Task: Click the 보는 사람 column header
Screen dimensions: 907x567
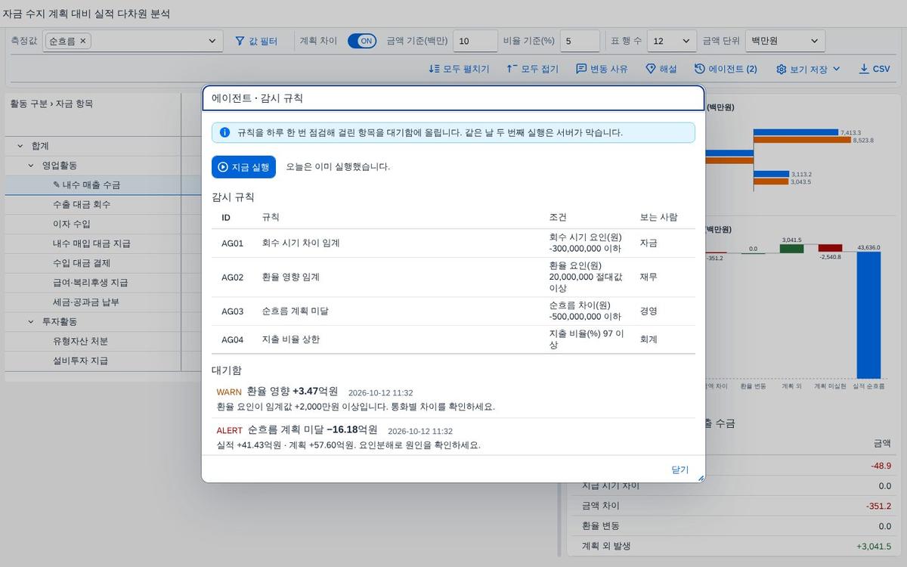Action: point(658,218)
